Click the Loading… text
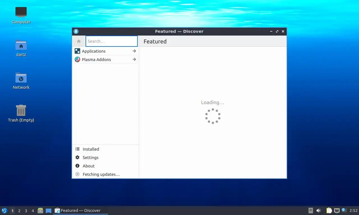359x215 pixels. tap(213, 102)
